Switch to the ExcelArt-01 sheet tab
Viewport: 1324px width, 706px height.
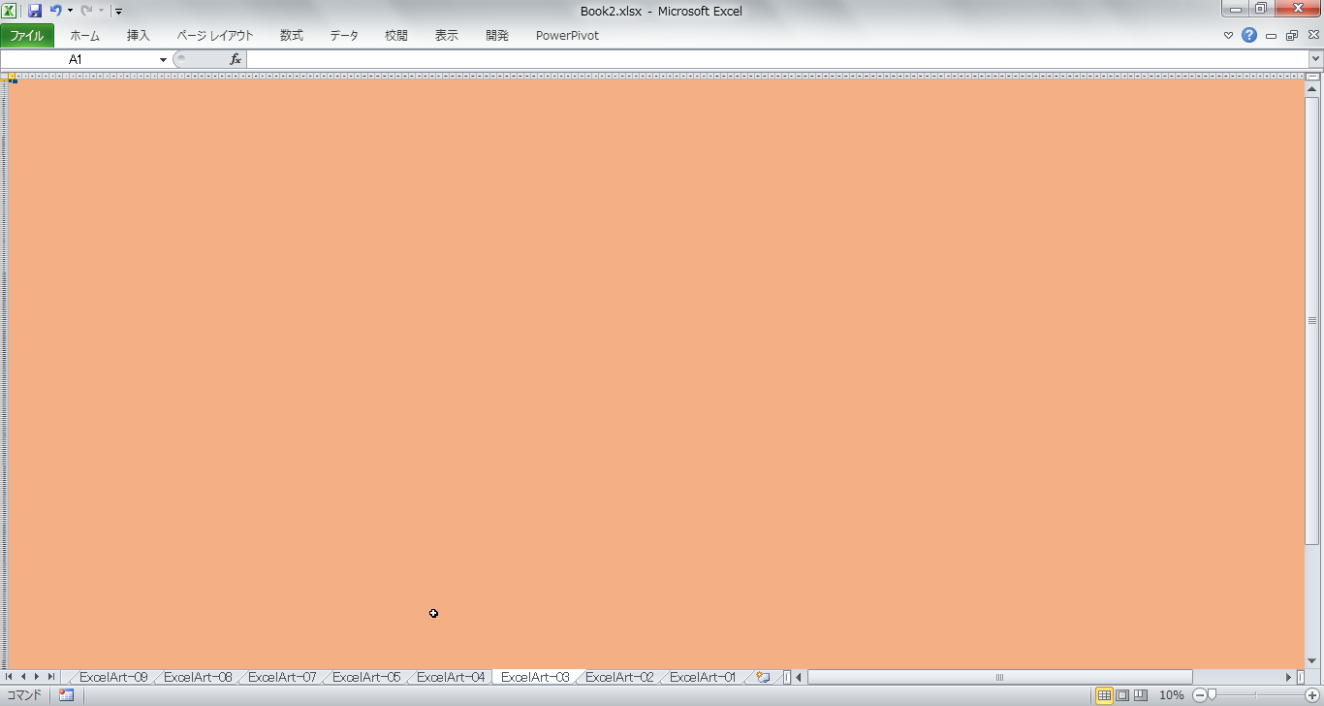point(704,677)
